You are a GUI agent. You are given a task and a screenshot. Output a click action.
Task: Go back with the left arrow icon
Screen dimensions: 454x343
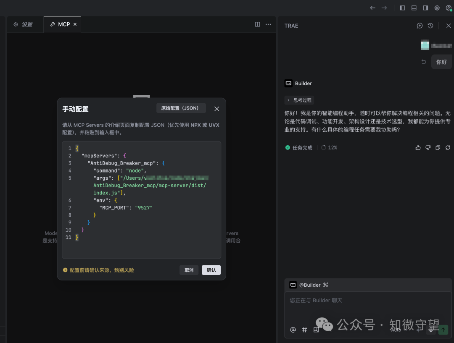point(372,8)
